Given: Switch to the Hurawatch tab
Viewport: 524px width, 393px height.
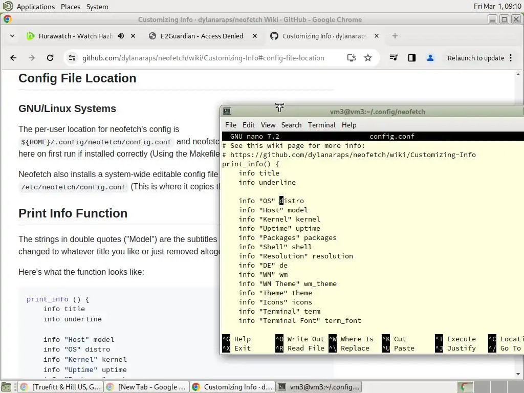Looking at the screenshot, I should (x=76, y=36).
